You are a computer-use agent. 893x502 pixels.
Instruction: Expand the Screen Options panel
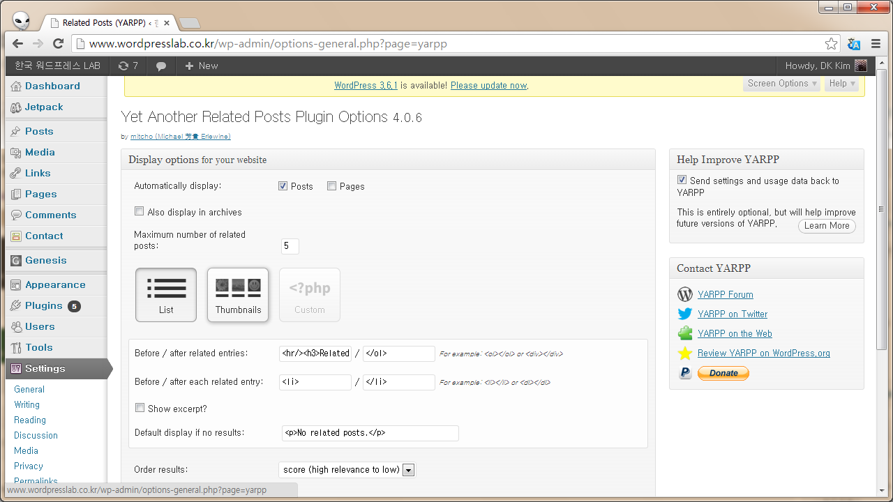pos(781,84)
